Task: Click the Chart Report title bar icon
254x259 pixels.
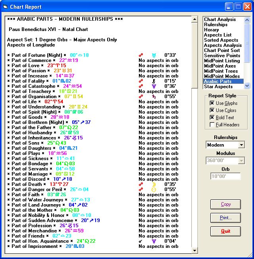Action: coord(5,7)
